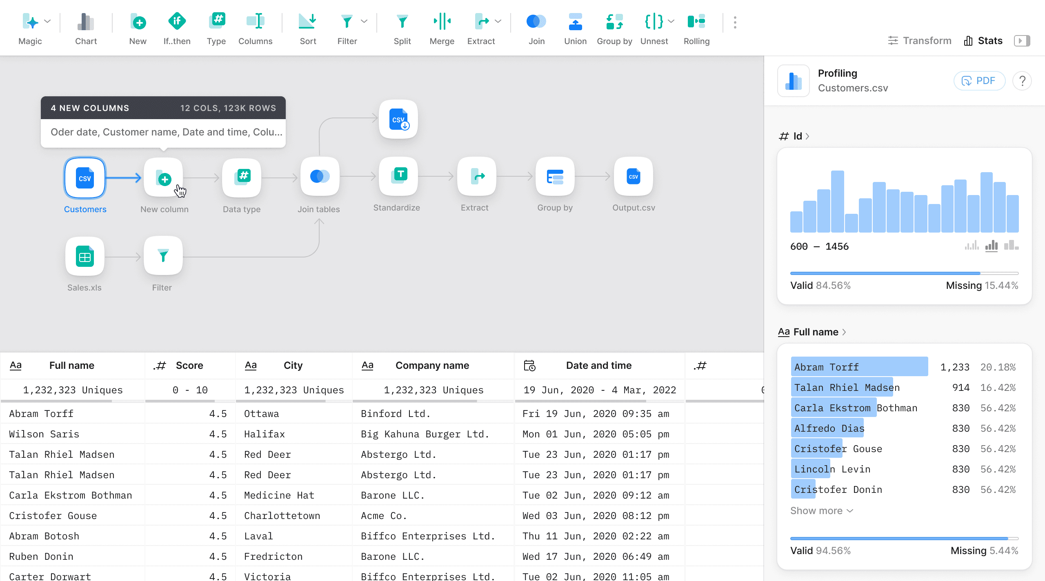Select the Customers CSV node

click(85, 178)
